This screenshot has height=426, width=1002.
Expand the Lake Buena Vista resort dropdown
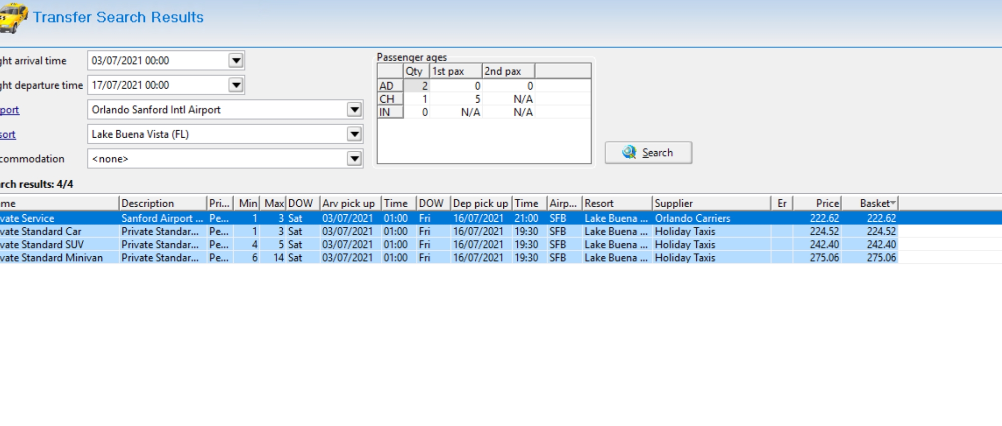(x=354, y=134)
